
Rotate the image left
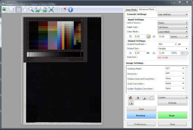pyautogui.click(x=38, y=10)
